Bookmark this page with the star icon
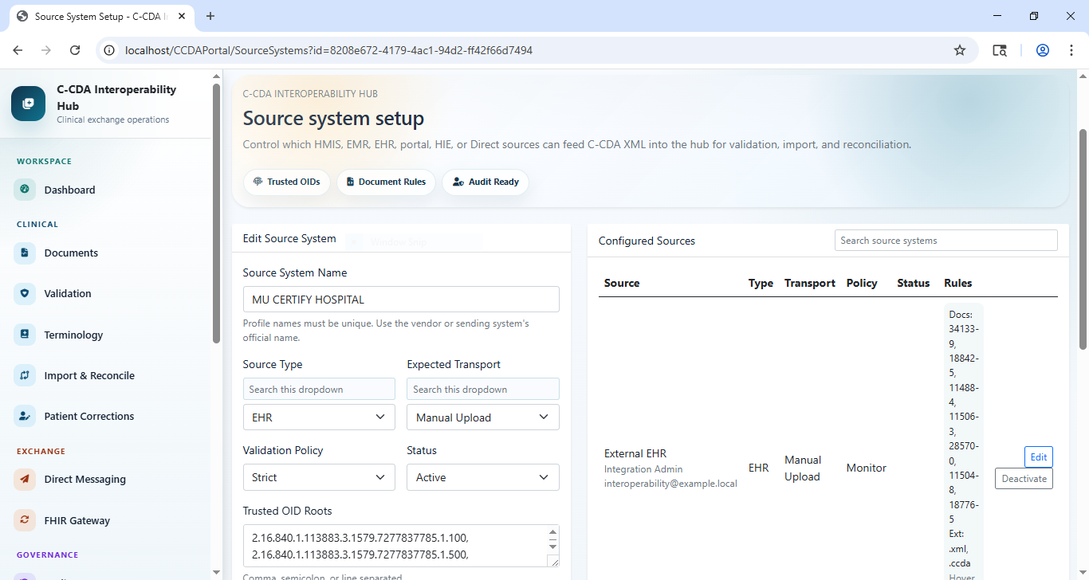The image size is (1089, 580). [x=960, y=50]
